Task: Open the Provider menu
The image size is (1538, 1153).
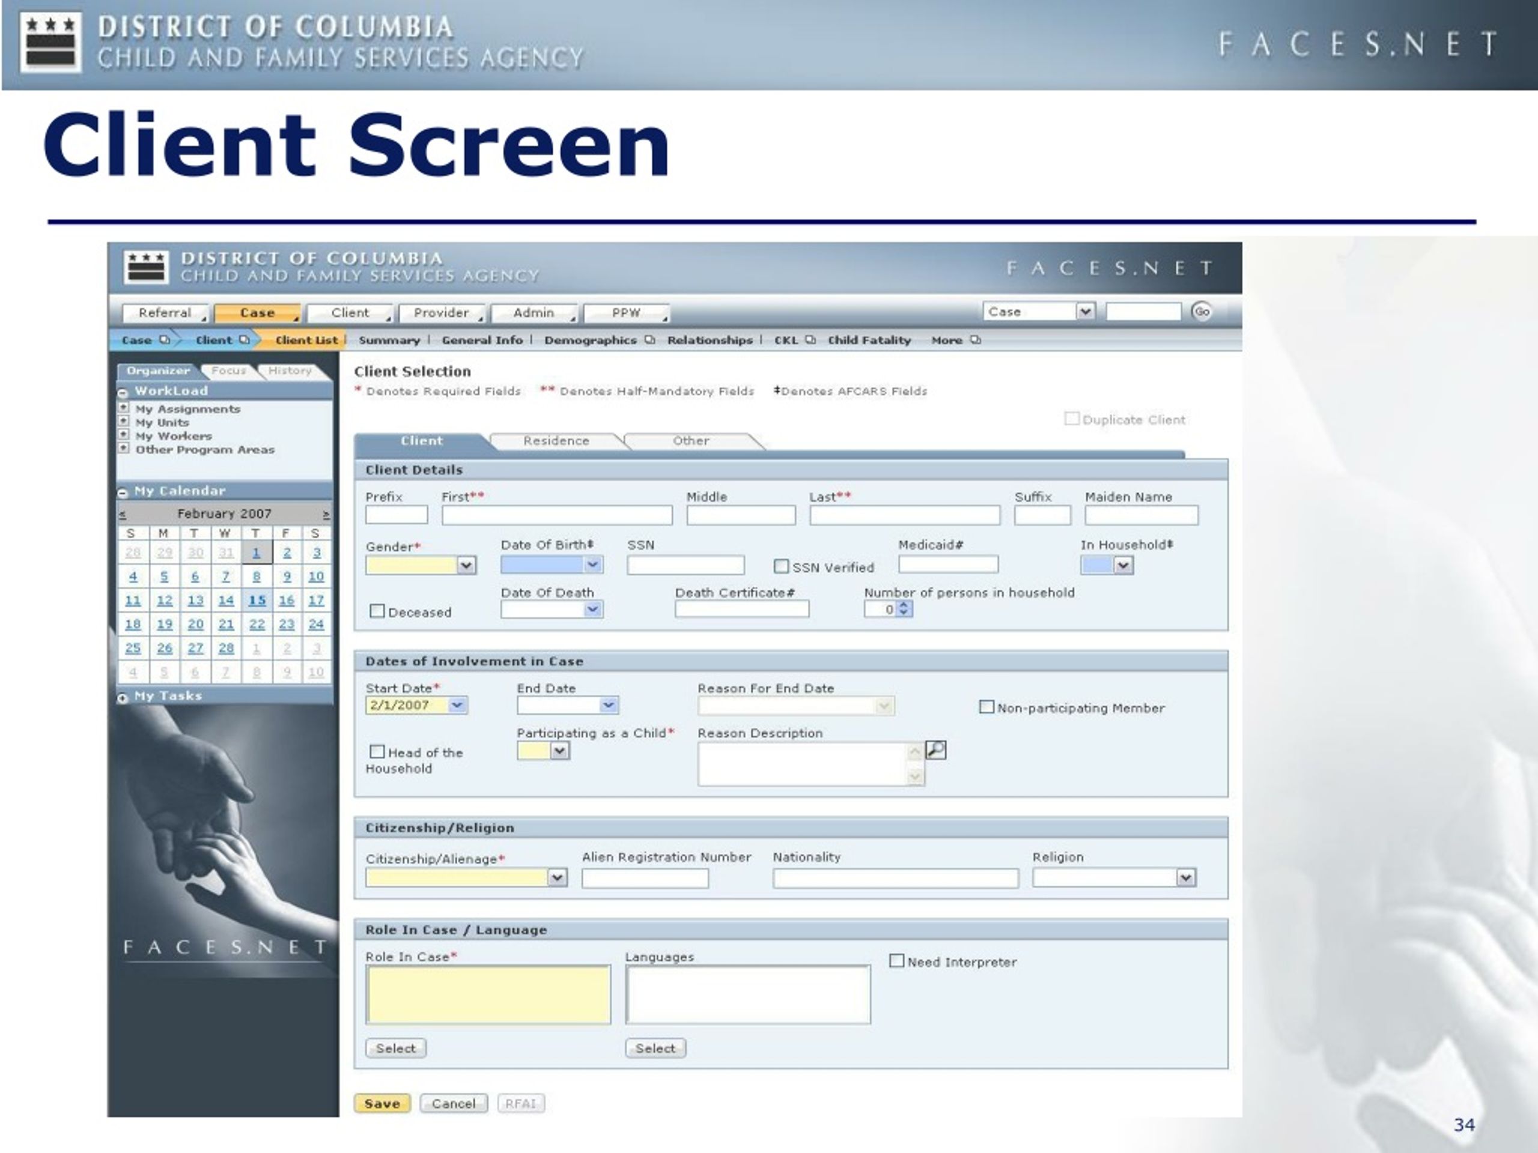Action: pyautogui.click(x=442, y=313)
